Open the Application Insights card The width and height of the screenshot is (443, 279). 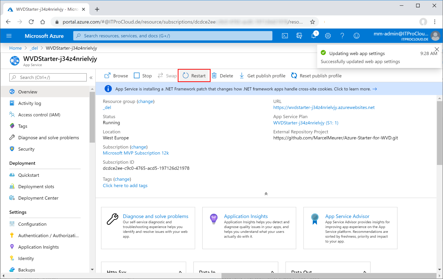pos(249,228)
